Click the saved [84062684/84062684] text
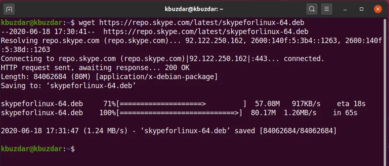 [286, 131]
